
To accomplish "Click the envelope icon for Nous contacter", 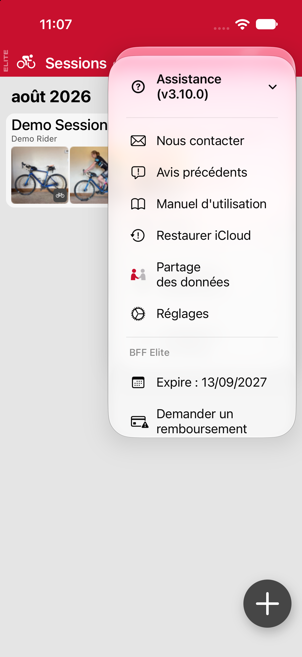I will (x=138, y=141).
